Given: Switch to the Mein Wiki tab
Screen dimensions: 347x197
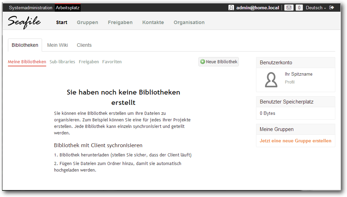Looking at the screenshot, I should [58, 45].
